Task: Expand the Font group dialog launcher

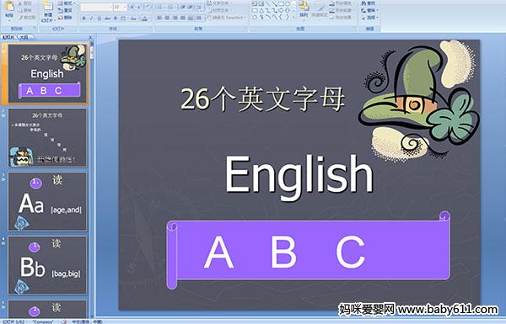Action: coord(151,29)
